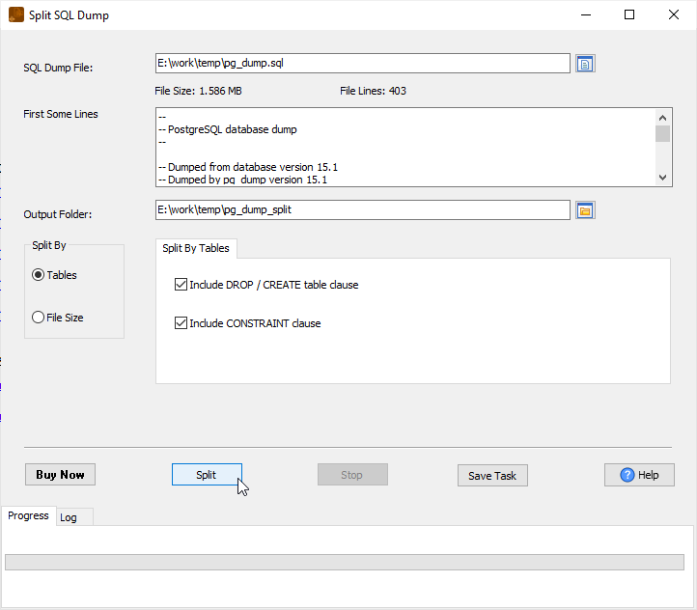This screenshot has width=697, height=610.
Task: Select the Tables radio button
Action: coord(39,275)
